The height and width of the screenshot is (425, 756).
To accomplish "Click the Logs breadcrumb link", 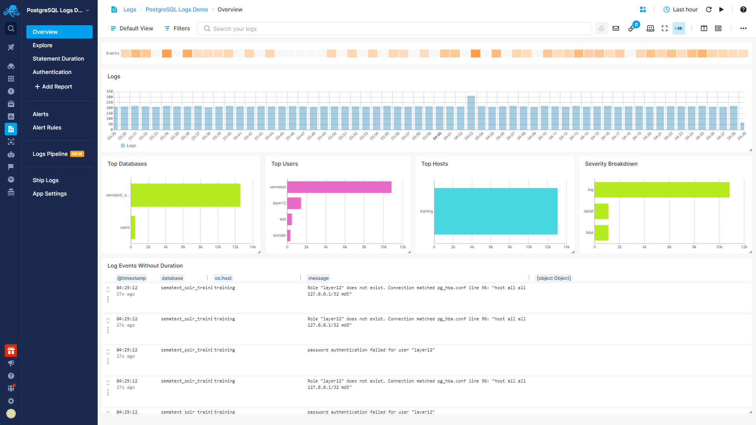I will (x=130, y=9).
